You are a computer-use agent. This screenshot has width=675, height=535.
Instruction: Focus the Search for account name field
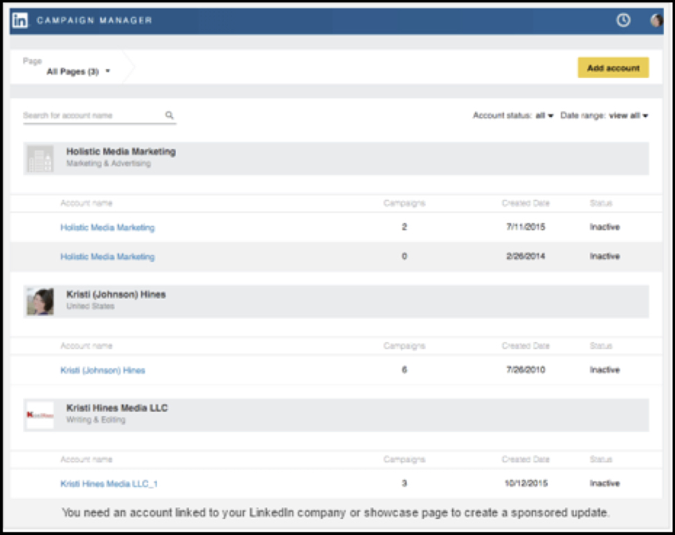(x=100, y=115)
